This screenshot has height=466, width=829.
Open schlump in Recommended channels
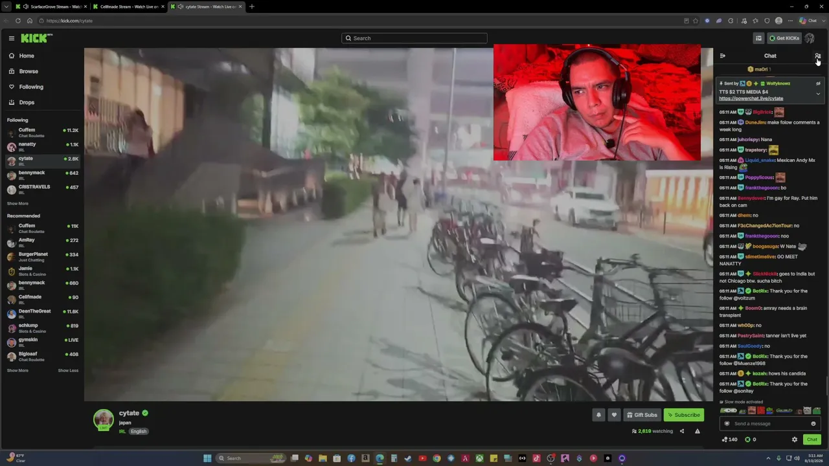pos(43,328)
